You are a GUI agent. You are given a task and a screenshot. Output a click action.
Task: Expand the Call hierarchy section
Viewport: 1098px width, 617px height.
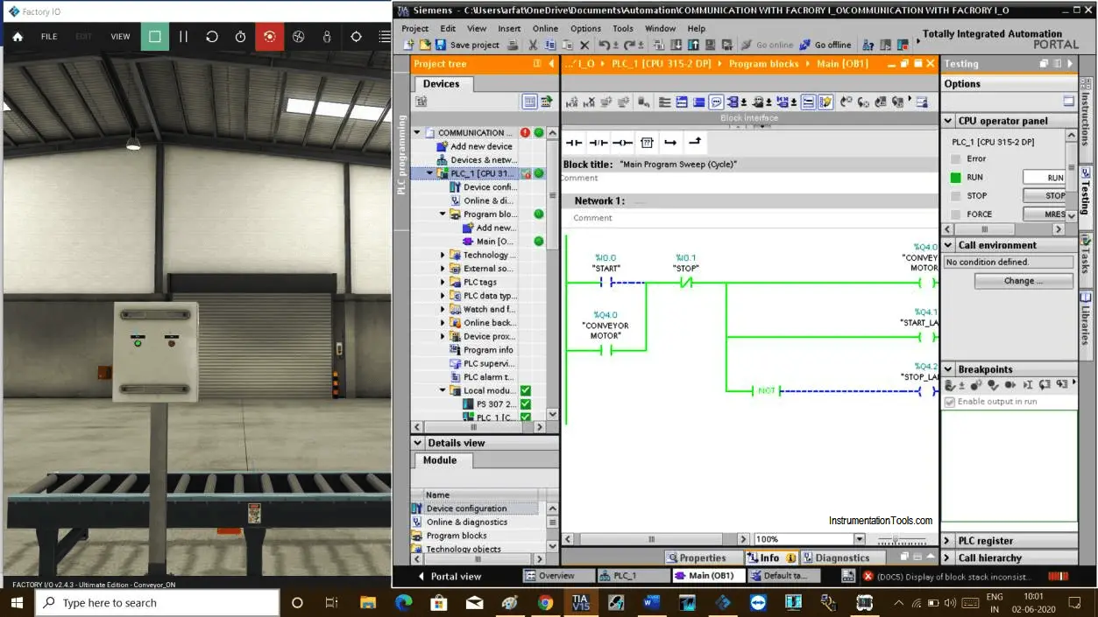pos(948,557)
